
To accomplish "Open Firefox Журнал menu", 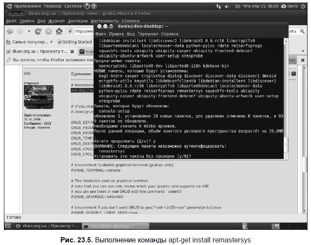I will [x=56, y=21].
